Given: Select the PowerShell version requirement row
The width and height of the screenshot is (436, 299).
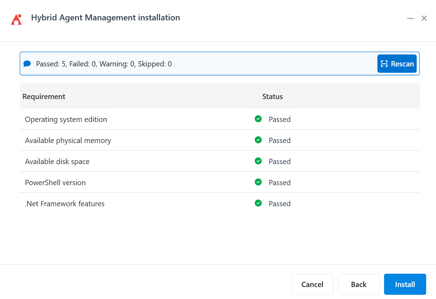Looking at the screenshot, I should click(55, 183).
